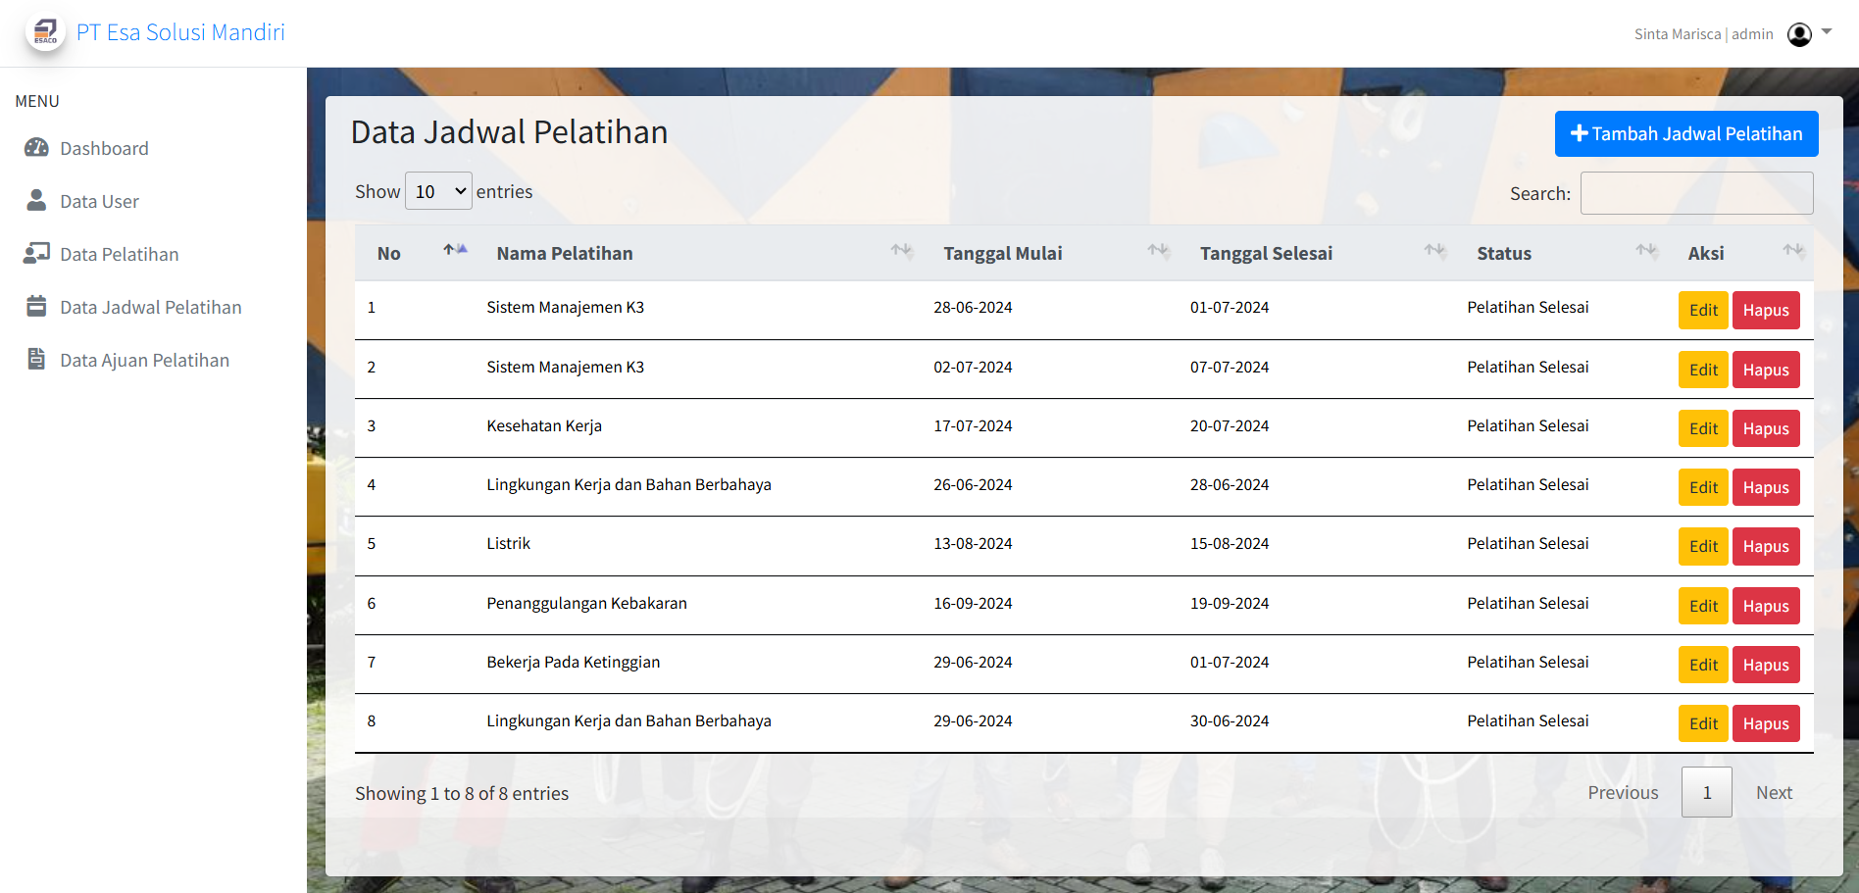
Task: Click the ESACO company logo icon
Action: pos(45,32)
